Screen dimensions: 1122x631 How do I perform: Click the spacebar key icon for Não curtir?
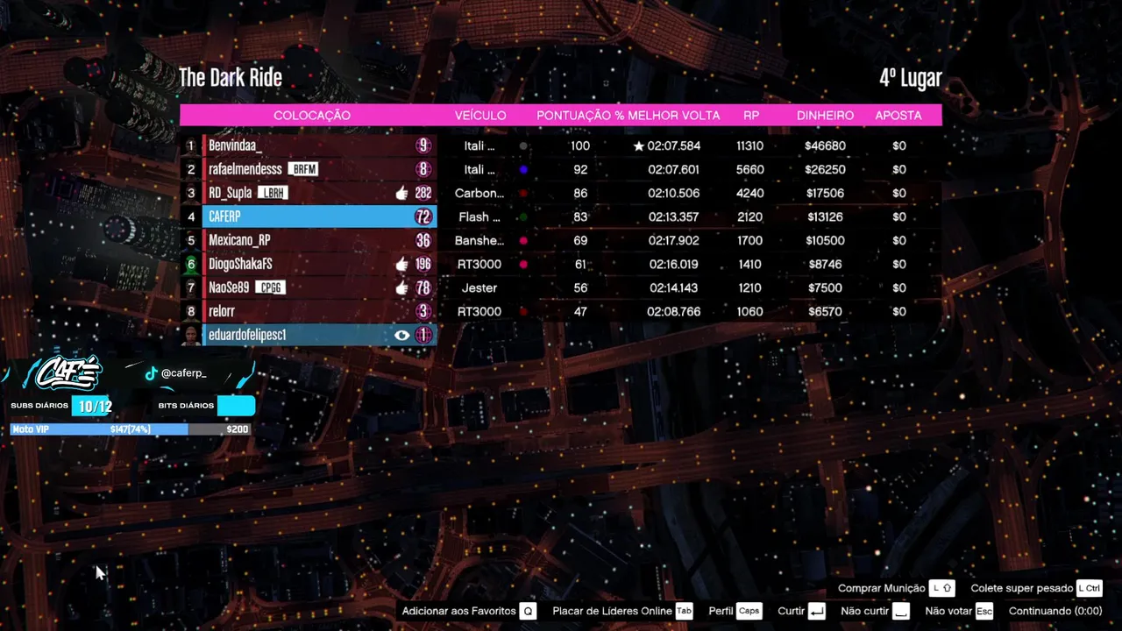pos(901,611)
